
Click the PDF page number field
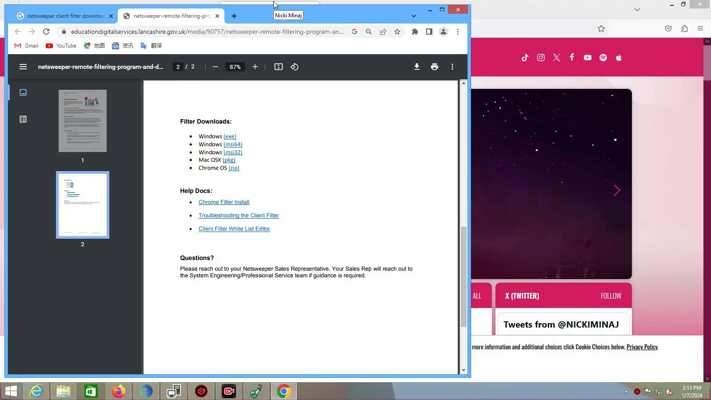pos(178,67)
